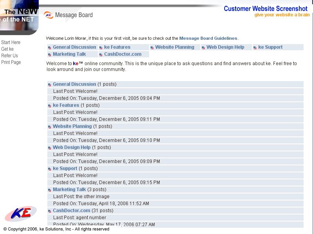The image size is (313, 234).
Task: Click bullet icon beside General Discussion nav tab
Action: pyautogui.click(x=50, y=48)
